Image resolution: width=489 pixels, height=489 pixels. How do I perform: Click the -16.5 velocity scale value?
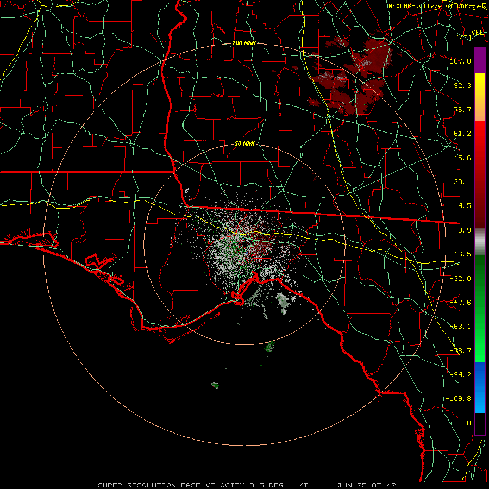point(460,254)
